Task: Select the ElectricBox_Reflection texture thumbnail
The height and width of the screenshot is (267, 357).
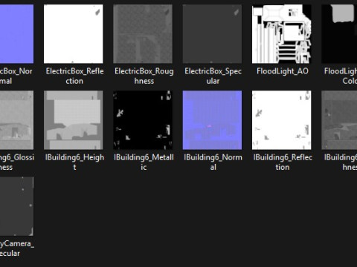Action: pos(74,34)
